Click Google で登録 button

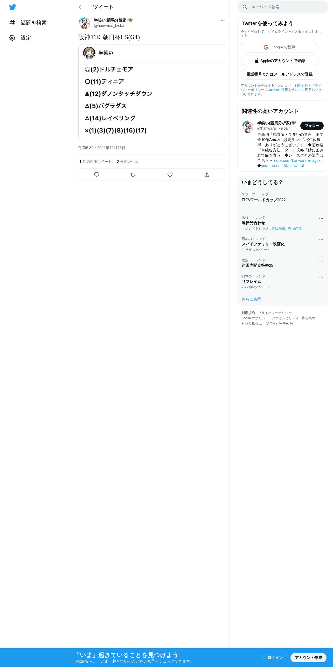(x=280, y=47)
